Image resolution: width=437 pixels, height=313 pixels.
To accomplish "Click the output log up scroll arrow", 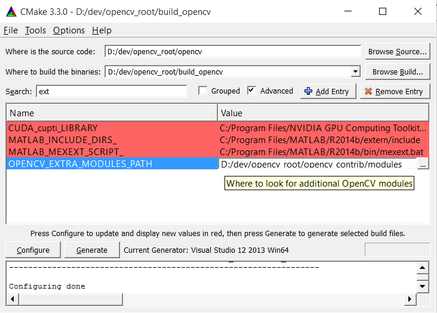I will click(x=423, y=268).
